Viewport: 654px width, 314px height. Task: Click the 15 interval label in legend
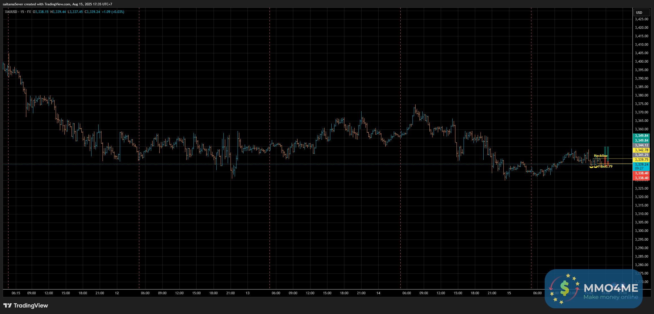pyautogui.click(x=22, y=12)
